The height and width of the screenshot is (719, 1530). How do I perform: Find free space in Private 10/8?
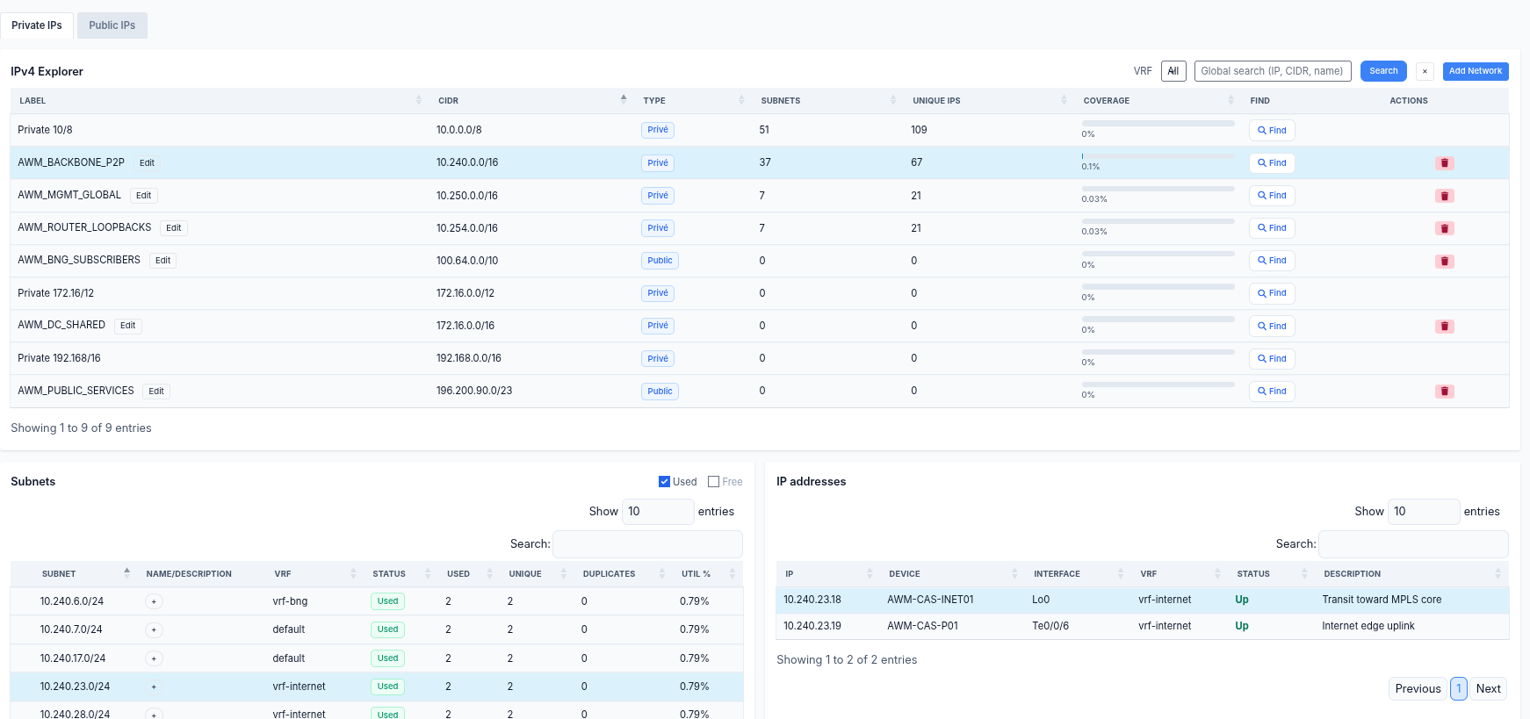[x=1272, y=131]
